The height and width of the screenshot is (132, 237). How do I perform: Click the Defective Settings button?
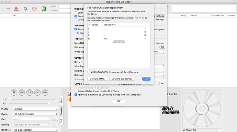160,20
